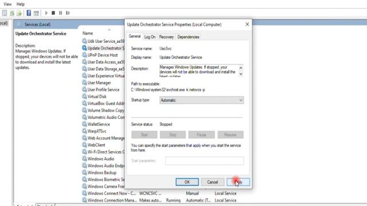Click gear icon beside WebClient
Screen dimensions: 367x206
[x=84, y=145]
